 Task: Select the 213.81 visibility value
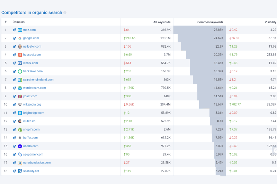tap(271, 55)
